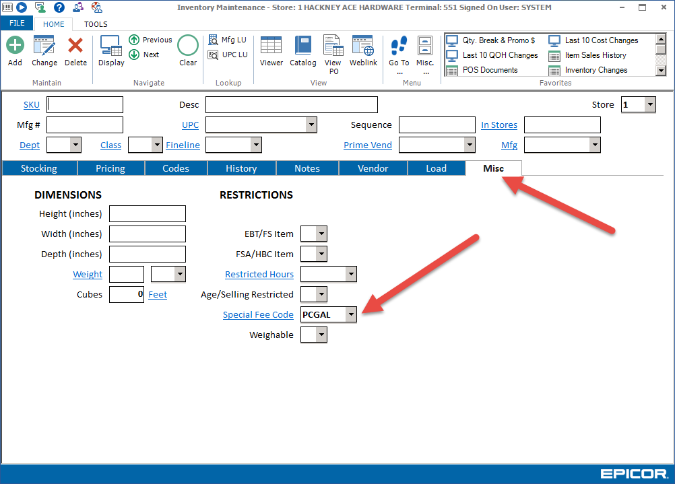Viewport: 675px width, 484px height.
Task: Expand the Fineline dropdown
Action: click(x=256, y=145)
